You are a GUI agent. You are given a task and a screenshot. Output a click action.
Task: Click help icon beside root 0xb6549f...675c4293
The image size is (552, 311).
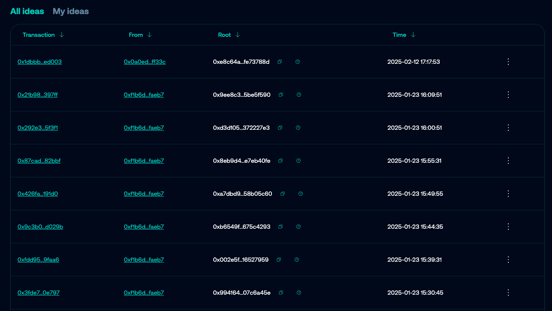tap(298, 227)
